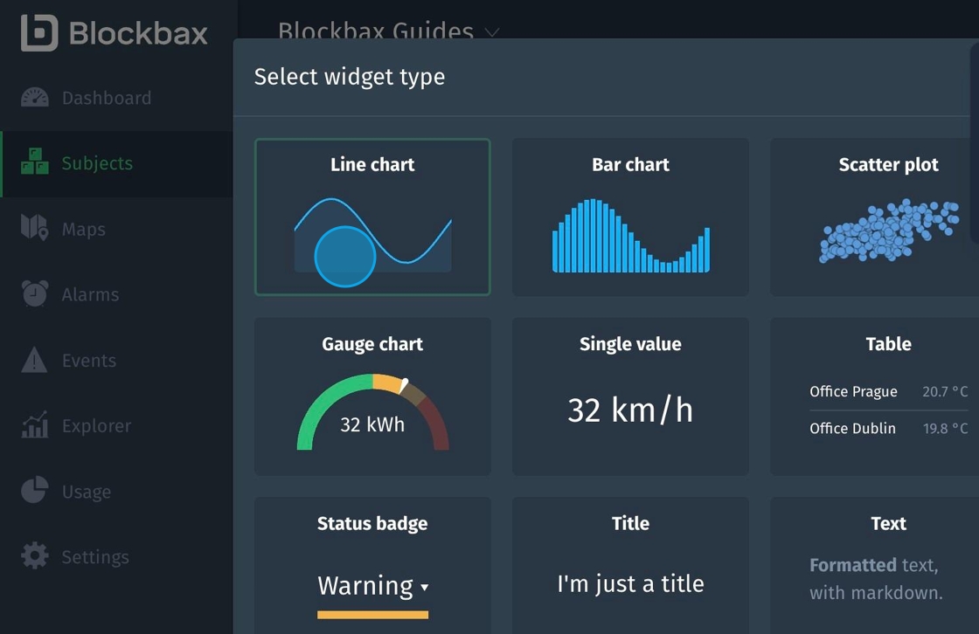Click the Subjects blocks icon

tap(35, 162)
